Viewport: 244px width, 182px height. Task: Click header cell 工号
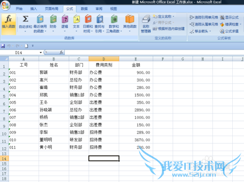[24, 65]
